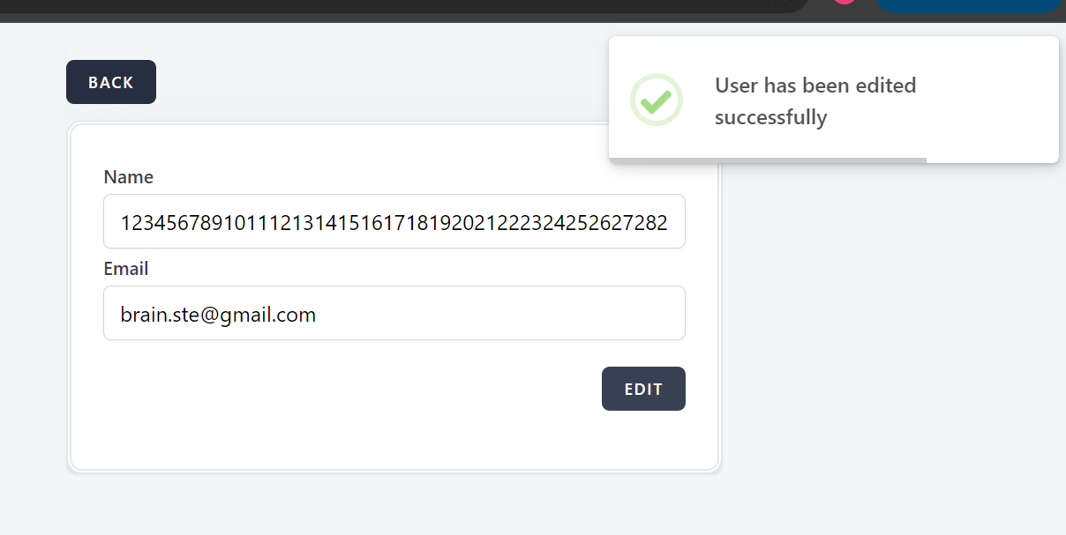Focus the Email input field
This screenshot has height=535, width=1066.
point(394,313)
